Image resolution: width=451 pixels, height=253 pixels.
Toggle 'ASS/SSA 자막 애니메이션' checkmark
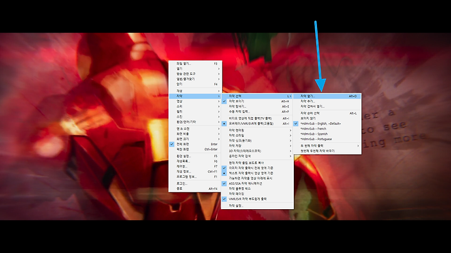pos(257,183)
